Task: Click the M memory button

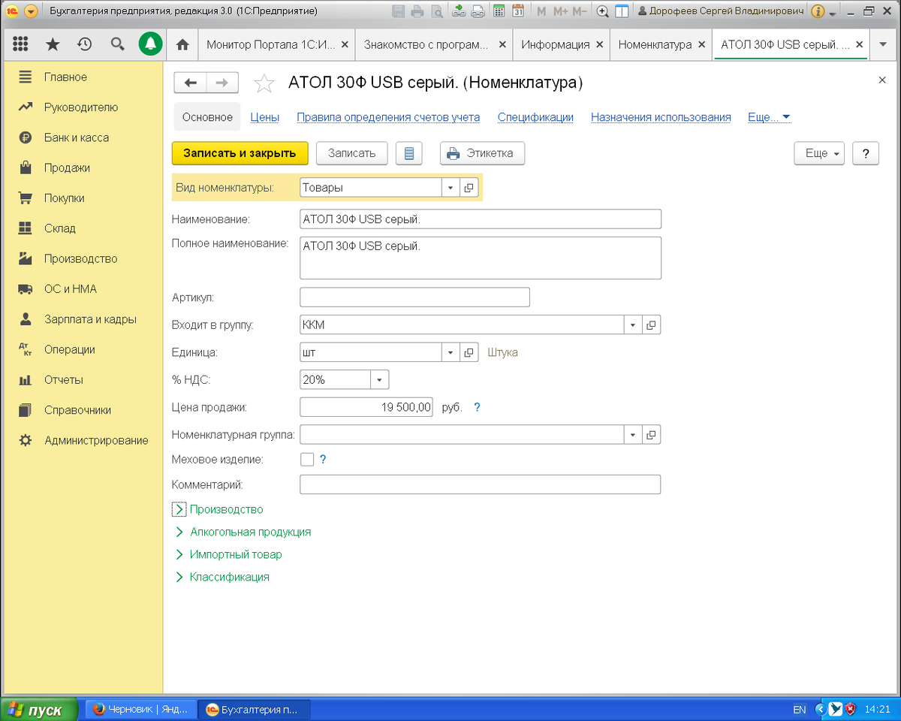Action: pyautogui.click(x=541, y=12)
